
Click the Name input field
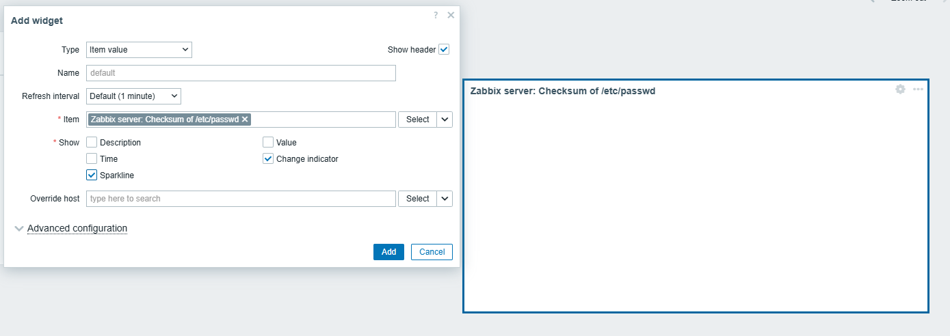coord(241,73)
